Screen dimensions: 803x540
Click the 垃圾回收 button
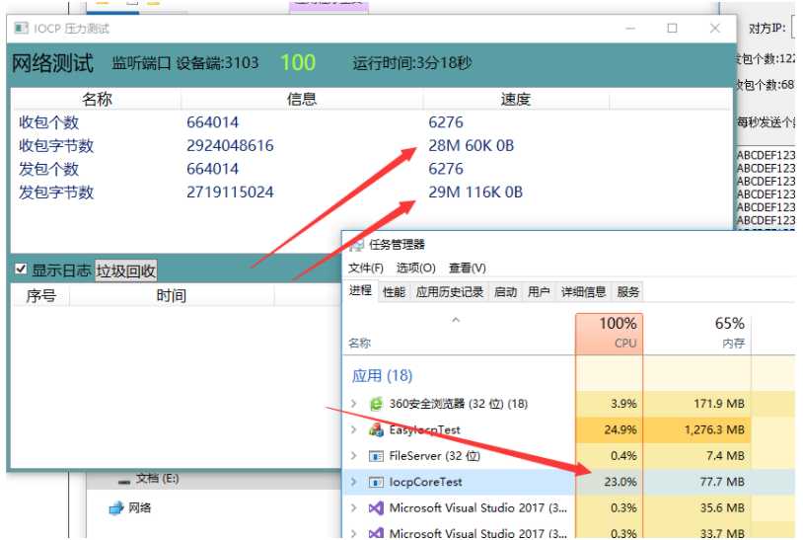tap(126, 271)
